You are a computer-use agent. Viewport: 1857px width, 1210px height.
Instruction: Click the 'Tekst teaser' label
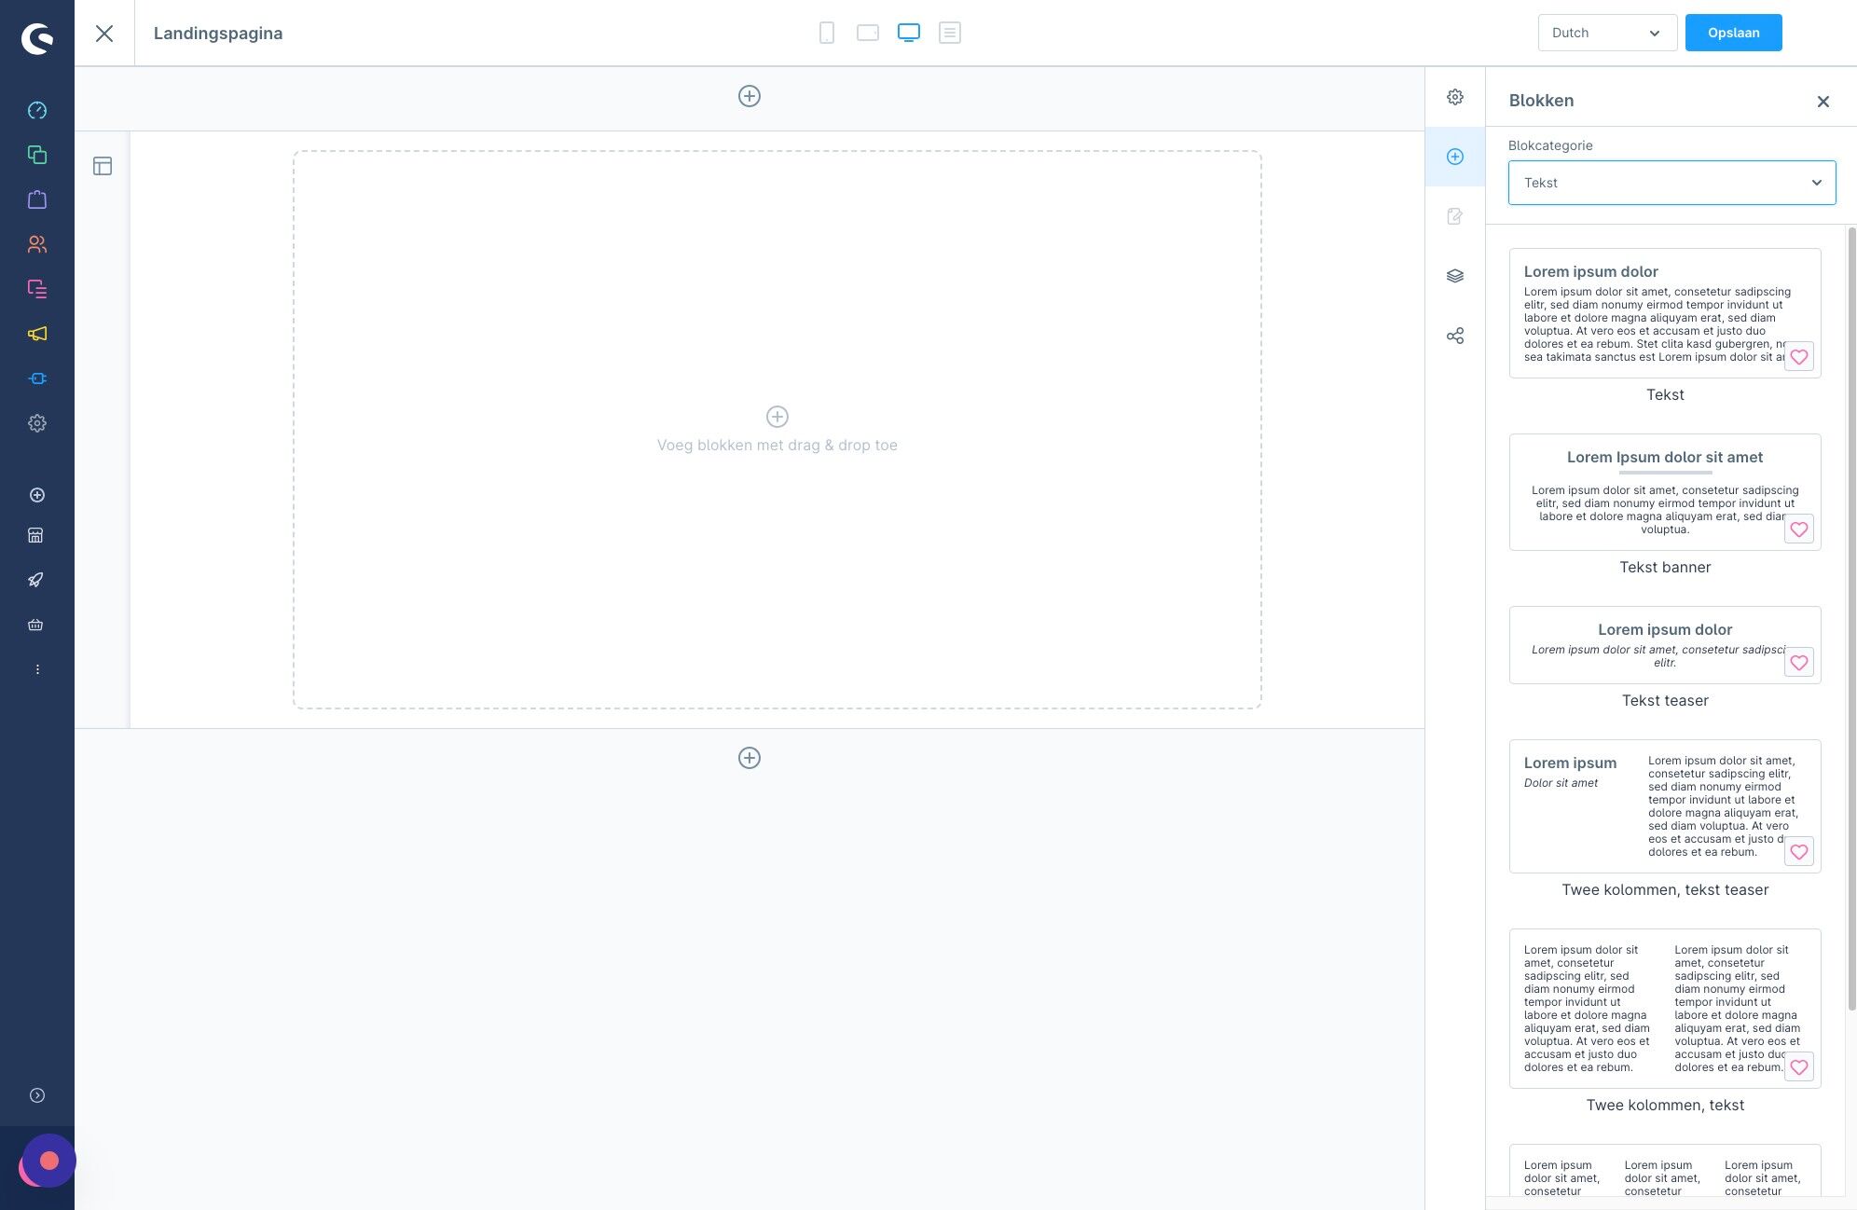click(x=1665, y=700)
